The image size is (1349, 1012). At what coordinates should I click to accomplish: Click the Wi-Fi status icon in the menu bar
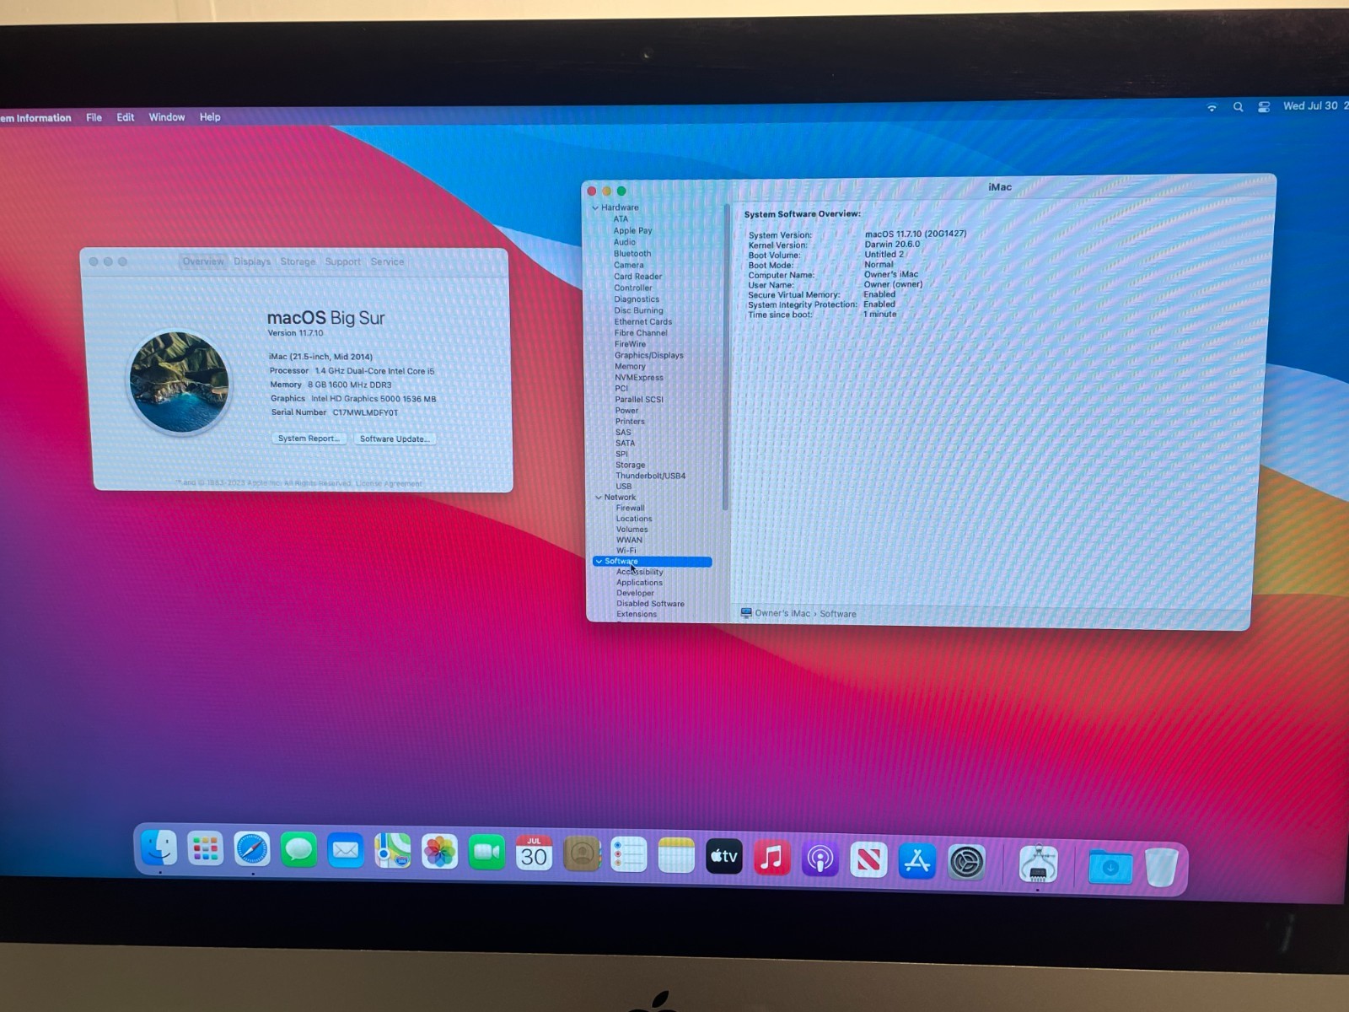pos(1212,108)
